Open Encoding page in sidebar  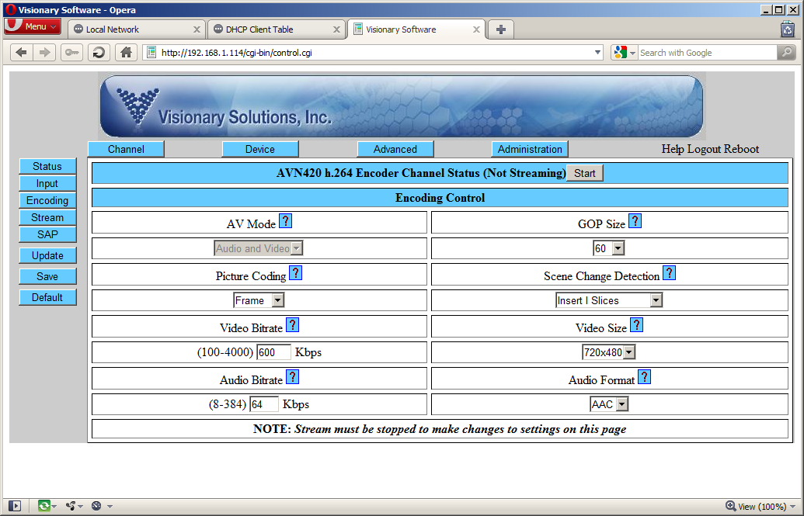47,200
